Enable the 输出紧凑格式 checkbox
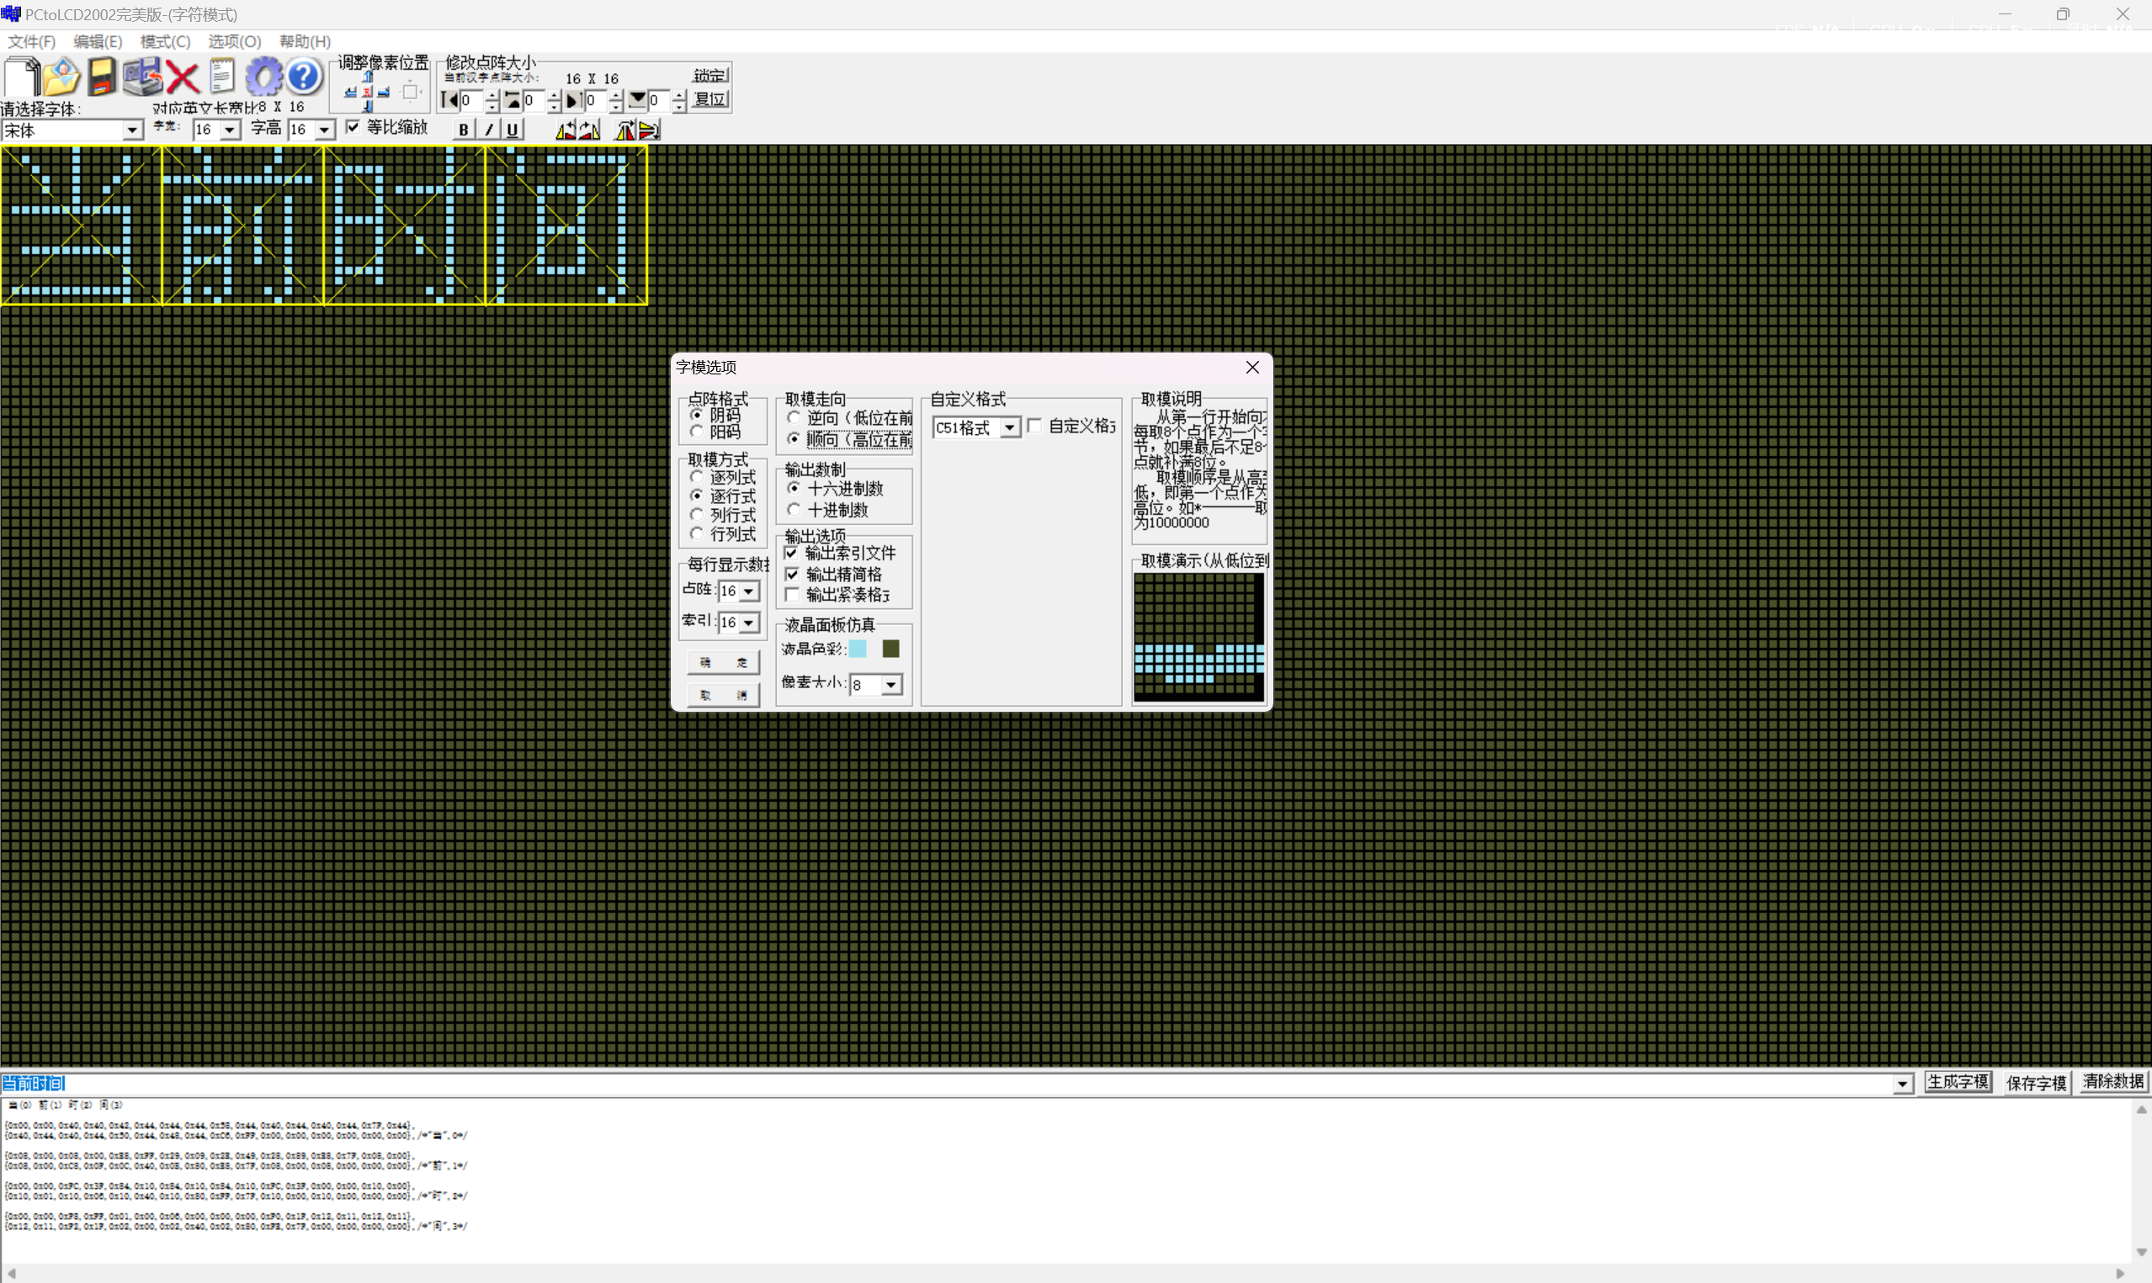 coord(792,595)
